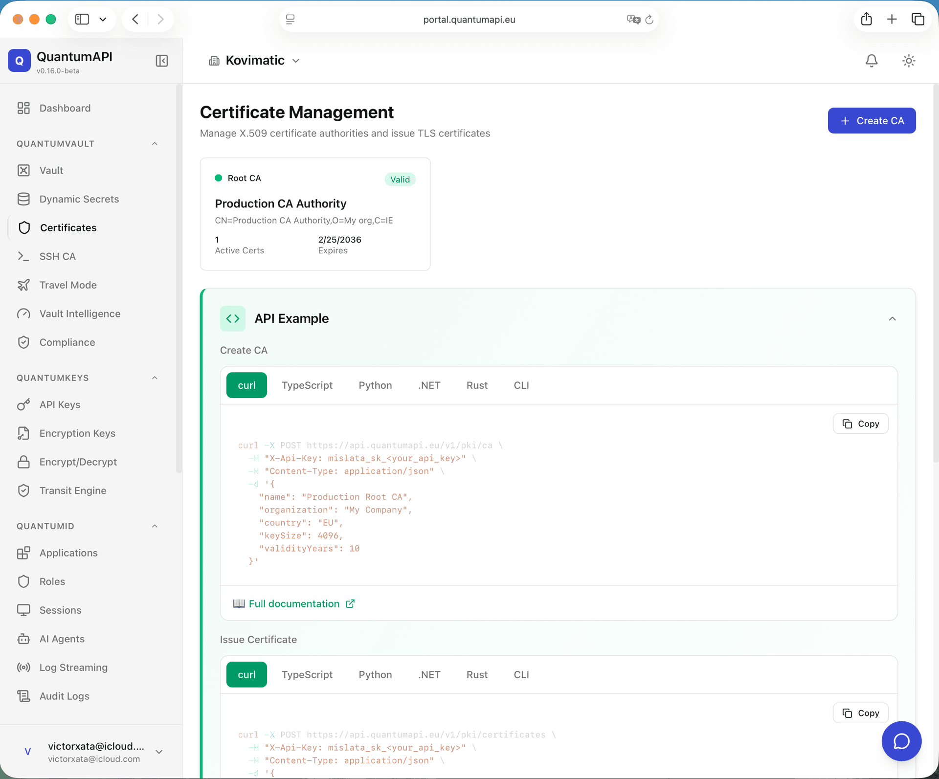Collapse the sidebar panel
939x779 pixels.
coord(161,61)
